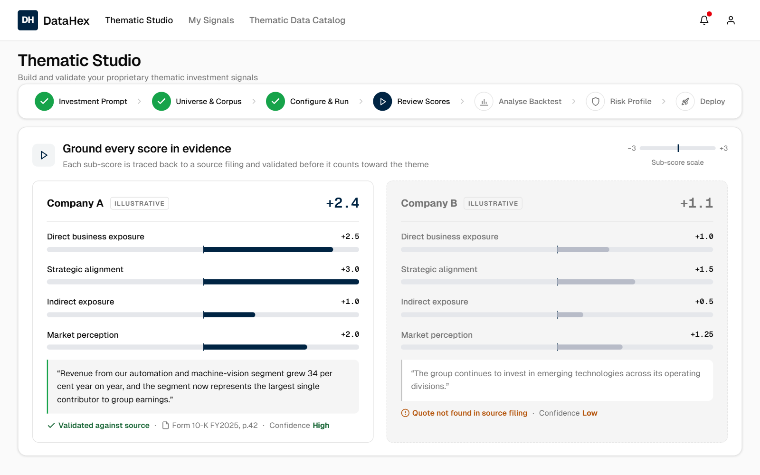The width and height of the screenshot is (760, 475).
Task: Click the chevron after Review Scores
Action: point(462,101)
